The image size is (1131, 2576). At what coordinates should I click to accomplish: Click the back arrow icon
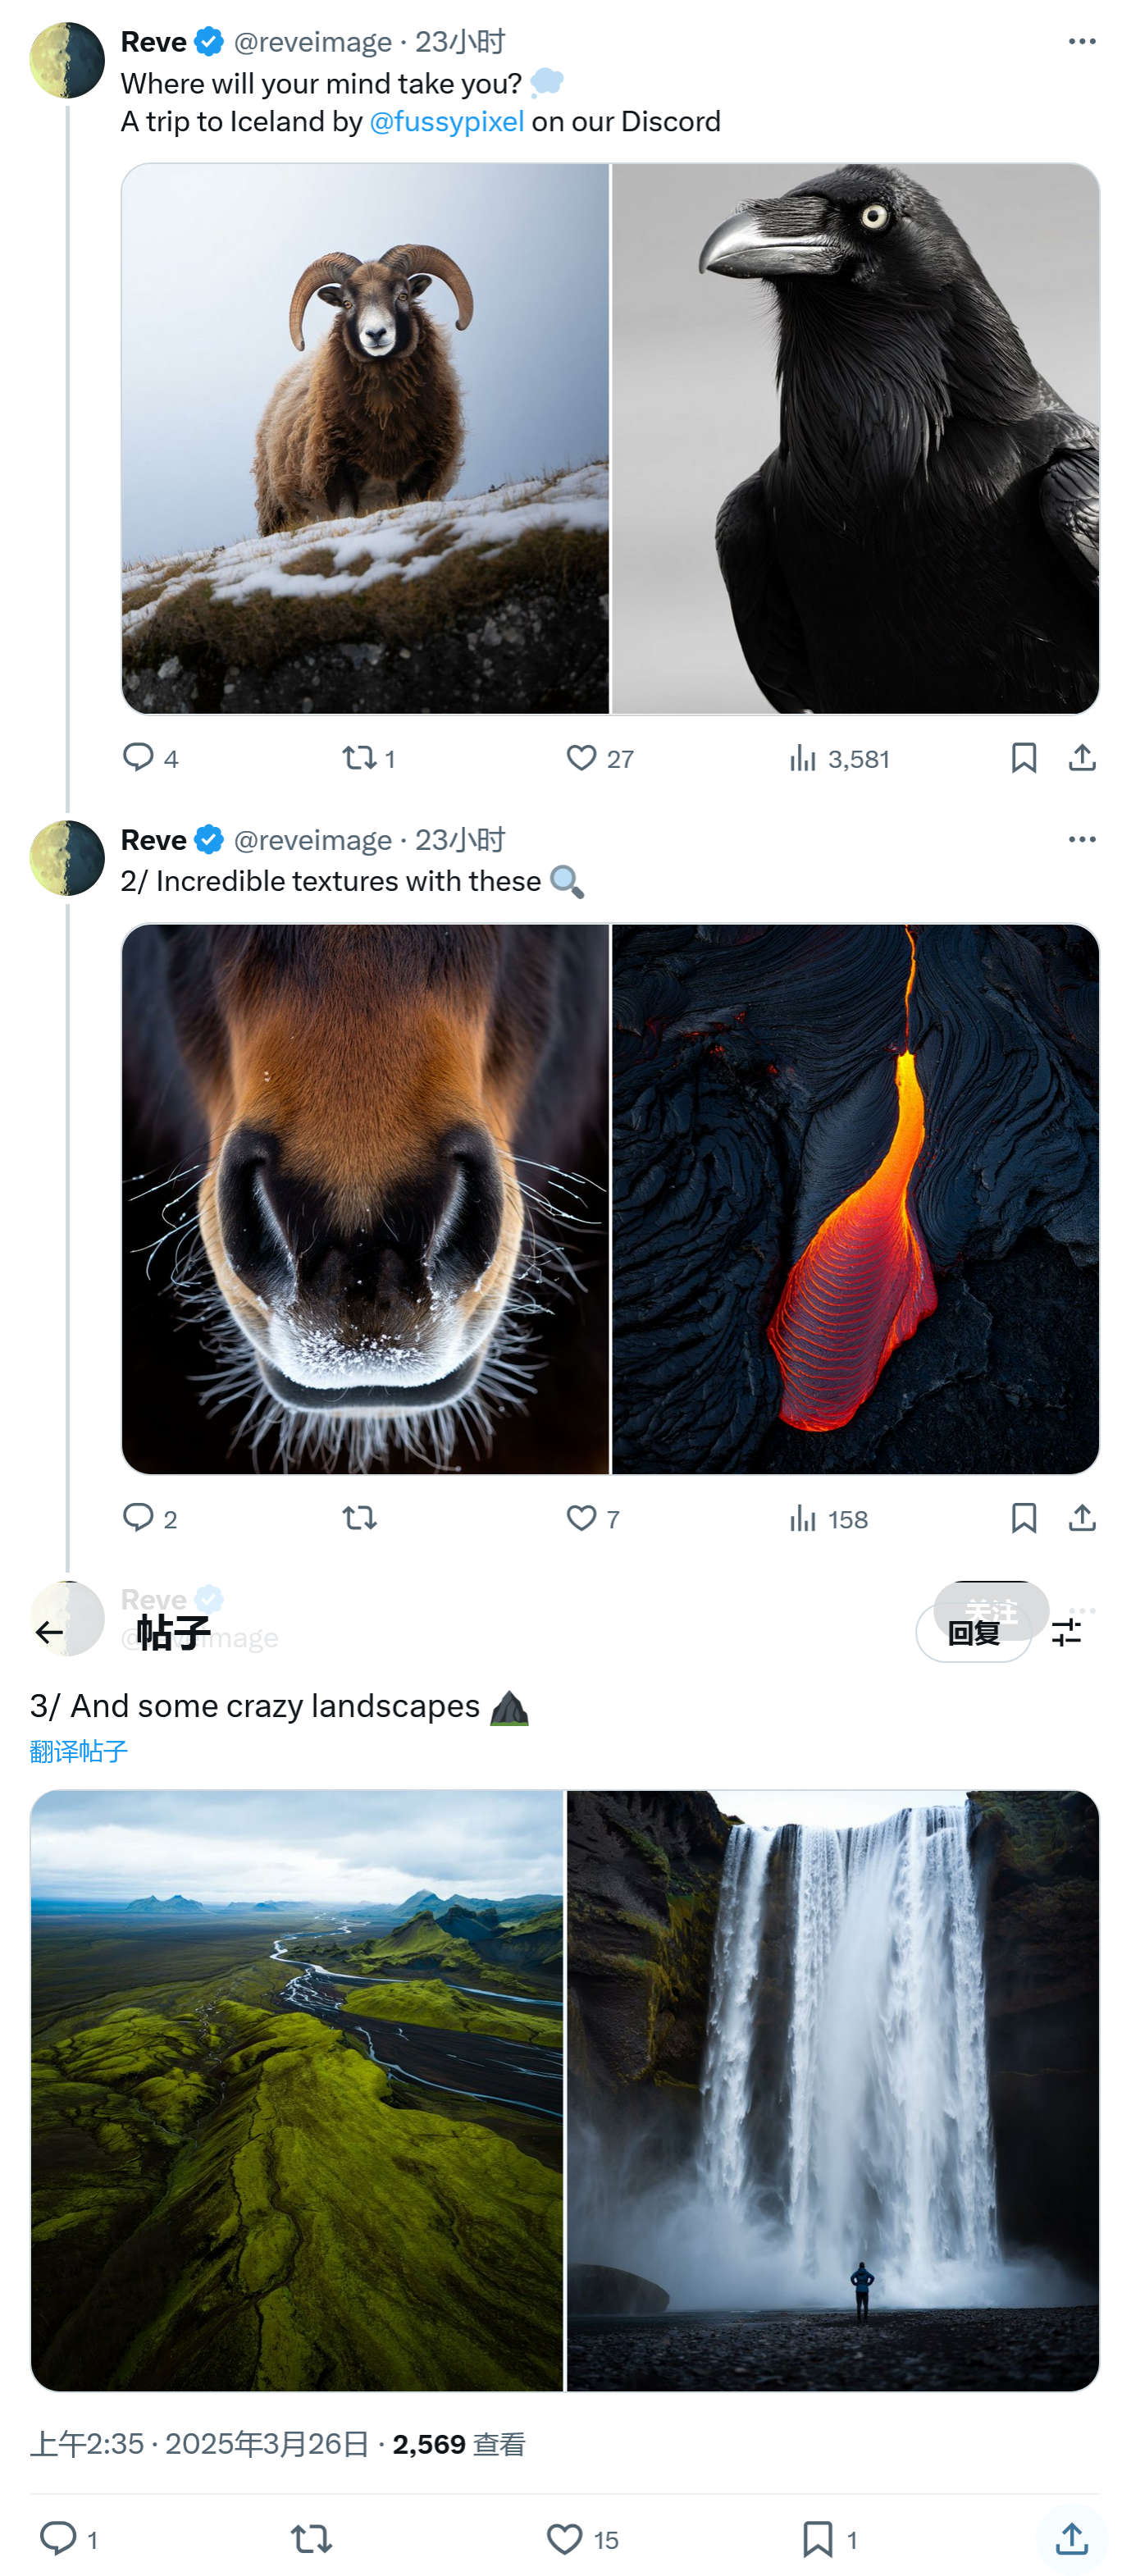point(49,1632)
